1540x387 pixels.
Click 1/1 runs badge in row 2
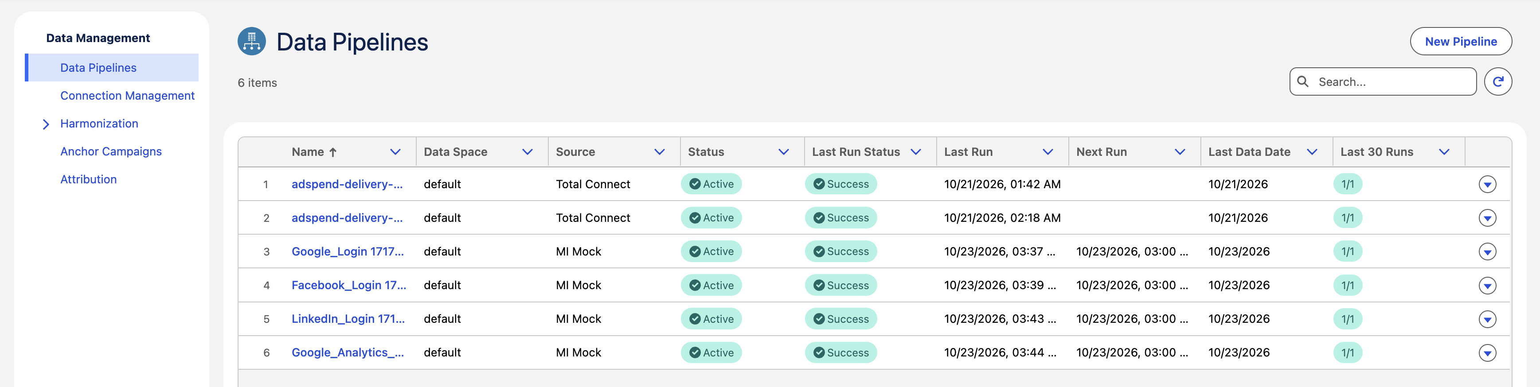click(1348, 218)
